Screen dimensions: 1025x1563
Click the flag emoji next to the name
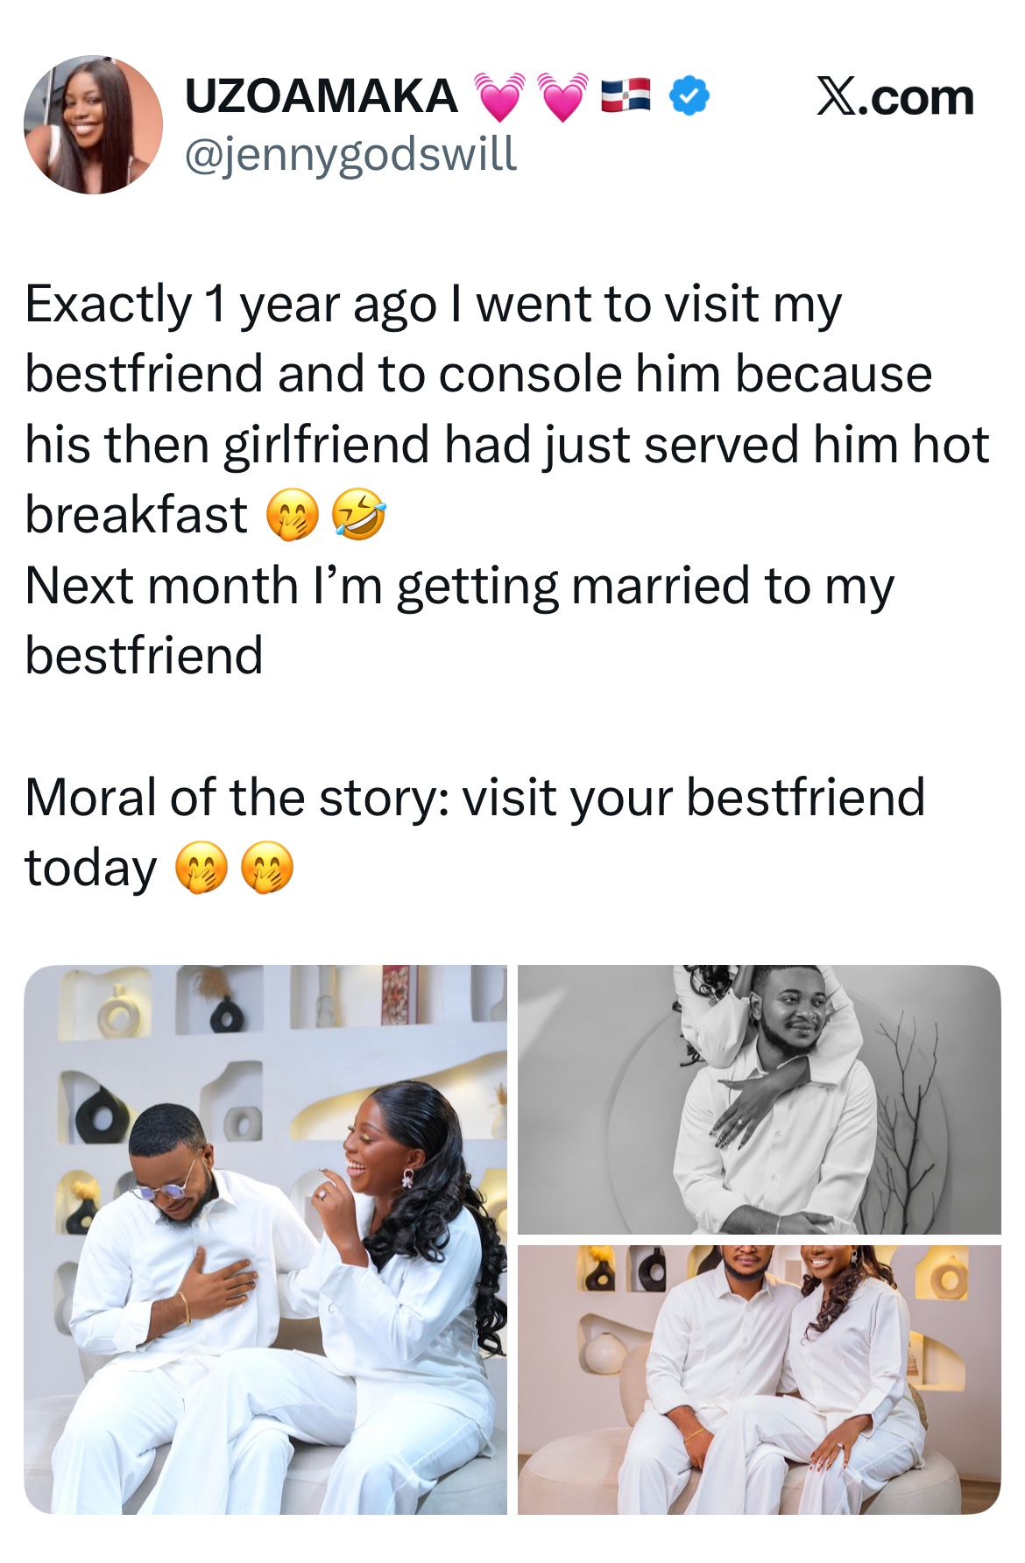(x=626, y=95)
